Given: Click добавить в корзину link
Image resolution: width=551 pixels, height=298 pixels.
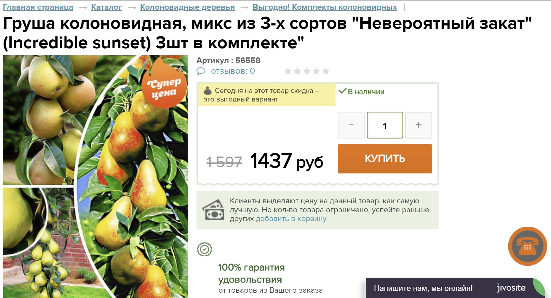Looking at the screenshot, I should pyautogui.click(x=291, y=219).
